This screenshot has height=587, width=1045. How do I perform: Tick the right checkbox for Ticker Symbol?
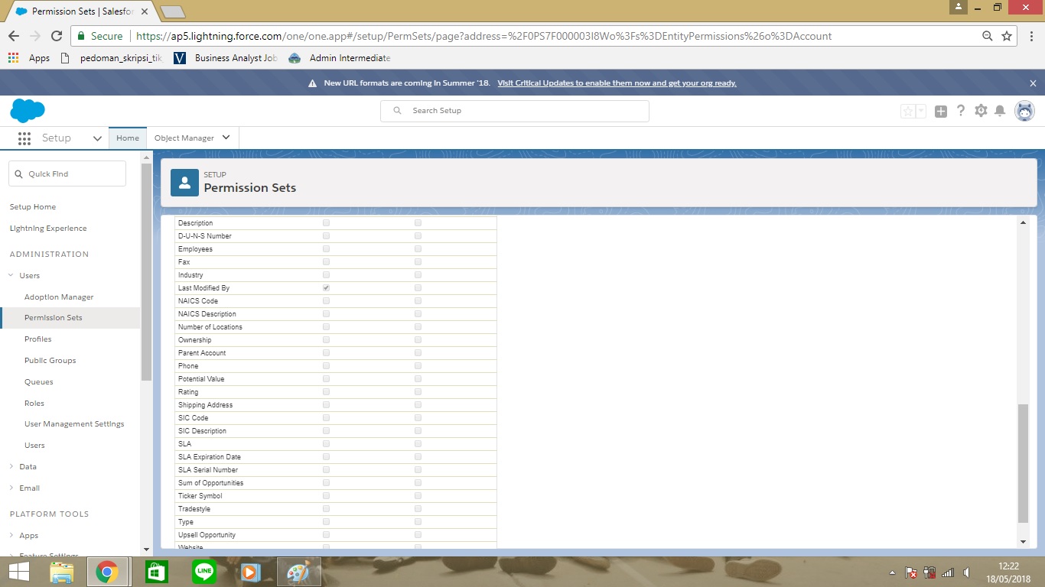point(418,496)
